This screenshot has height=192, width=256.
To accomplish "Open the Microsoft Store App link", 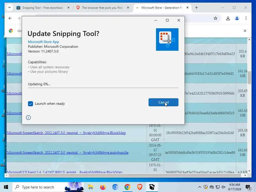I will (x=43, y=42).
